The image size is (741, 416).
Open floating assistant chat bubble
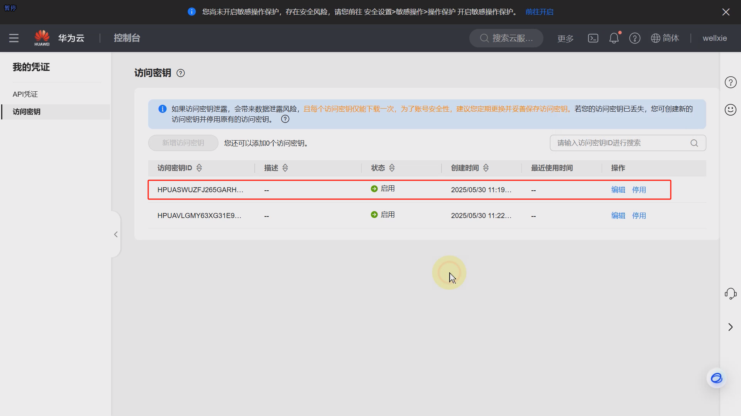[x=716, y=378]
